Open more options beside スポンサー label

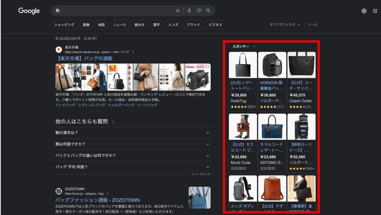pyautogui.click(x=254, y=46)
